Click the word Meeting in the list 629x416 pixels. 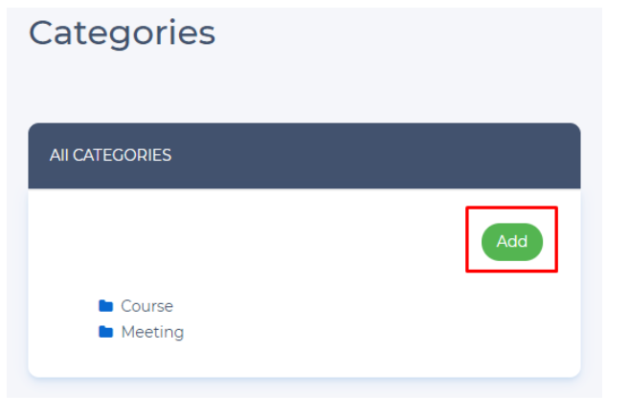[151, 333]
